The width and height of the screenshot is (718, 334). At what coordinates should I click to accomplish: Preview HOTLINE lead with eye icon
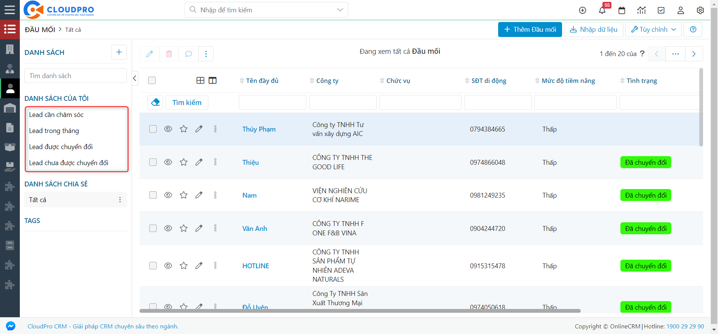click(x=168, y=266)
